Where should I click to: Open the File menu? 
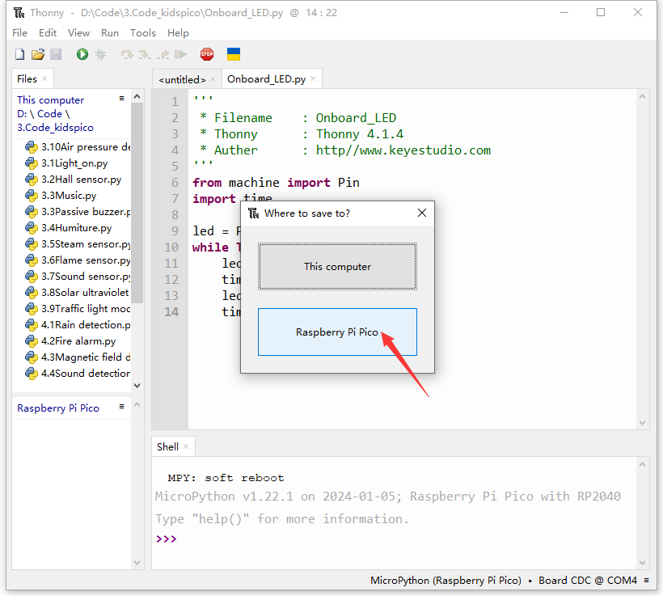pyautogui.click(x=19, y=33)
